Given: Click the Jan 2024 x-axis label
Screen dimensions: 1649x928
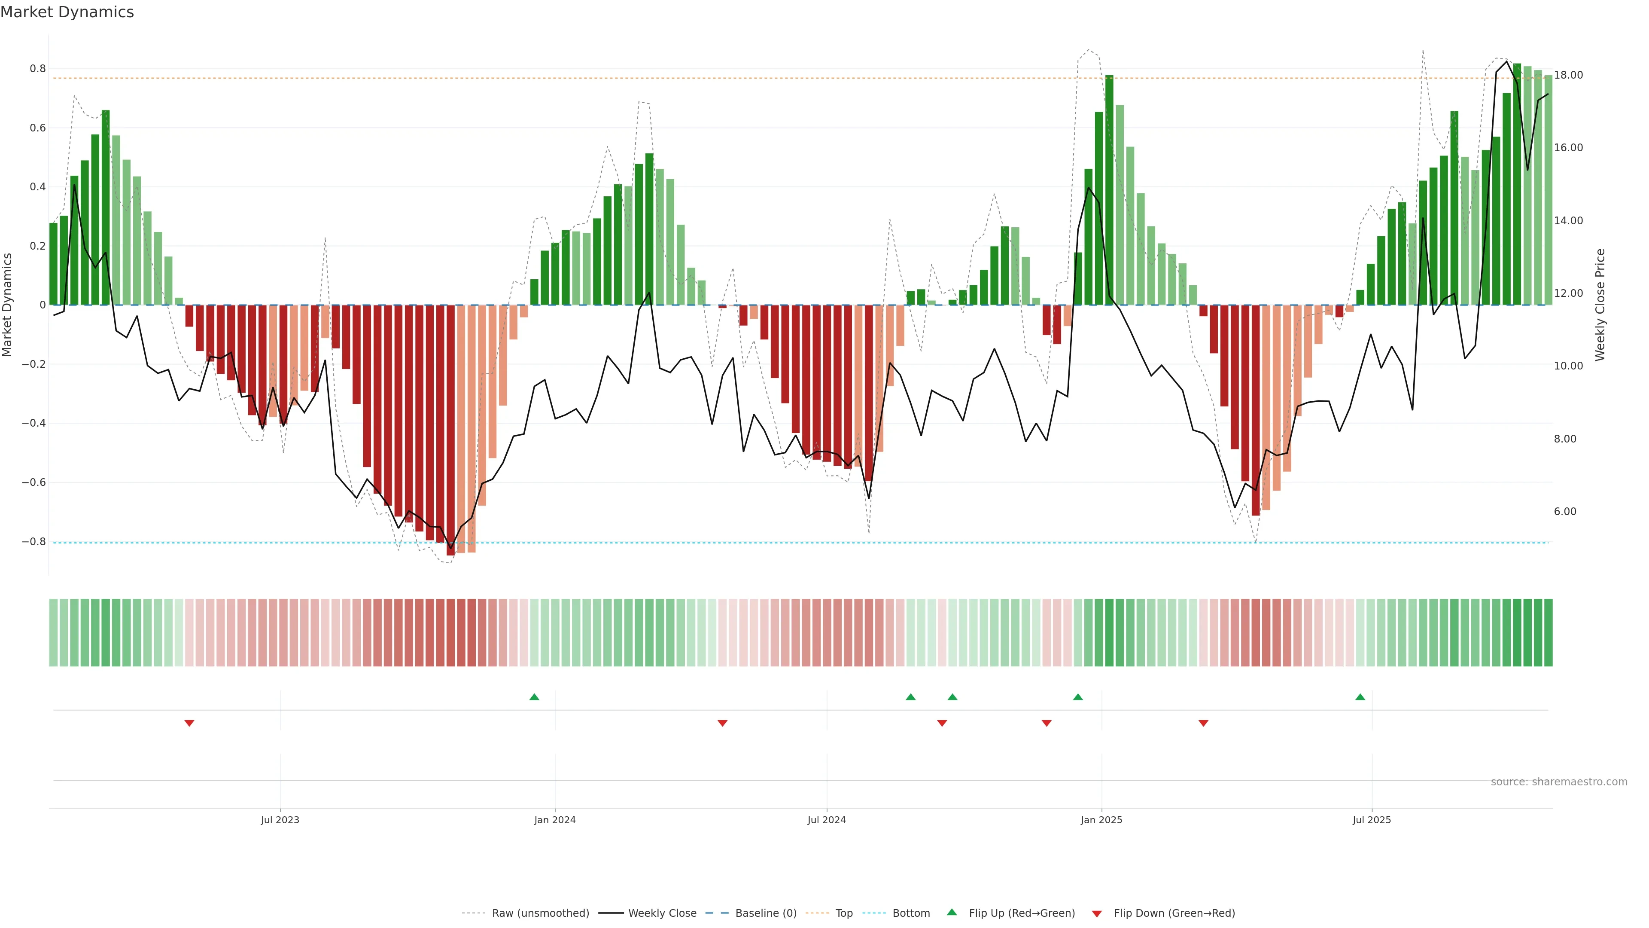Looking at the screenshot, I should pos(555,820).
